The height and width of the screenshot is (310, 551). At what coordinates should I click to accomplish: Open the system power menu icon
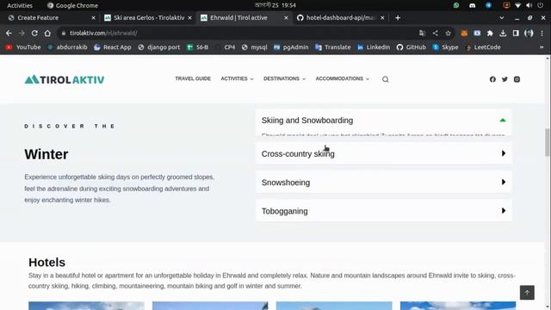[x=540, y=5]
